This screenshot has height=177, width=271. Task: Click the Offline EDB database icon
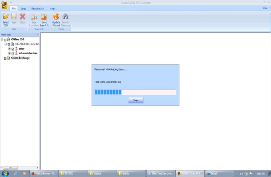point(9,40)
